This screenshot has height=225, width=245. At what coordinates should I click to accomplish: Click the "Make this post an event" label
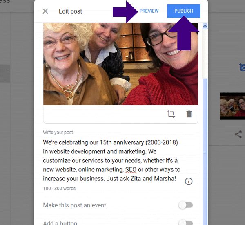(x=74, y=205)
